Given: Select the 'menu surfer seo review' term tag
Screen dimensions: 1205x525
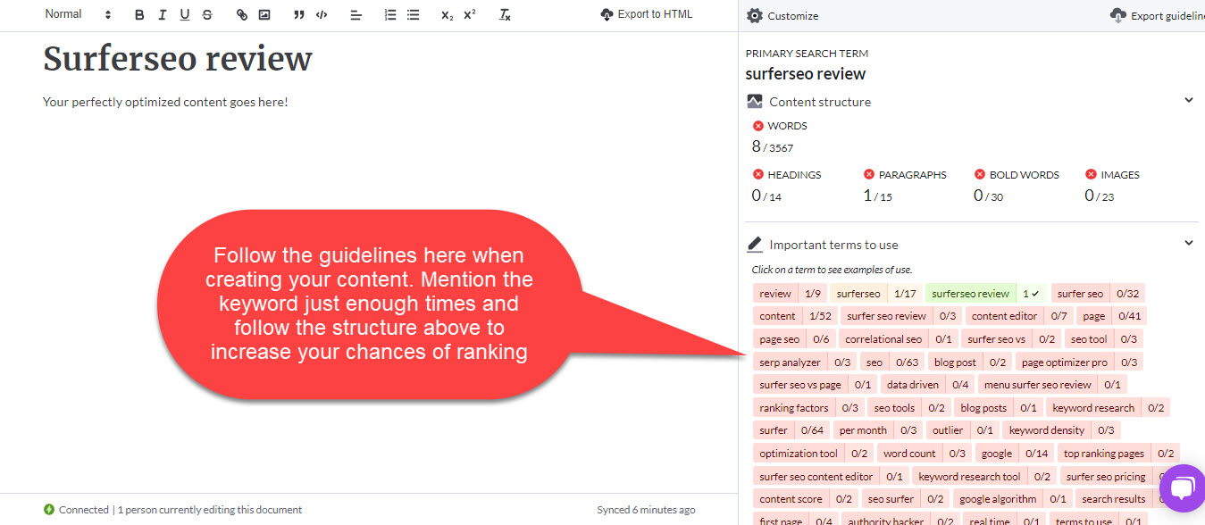Looking at the screenshot, I should (x=1052, y=385).
